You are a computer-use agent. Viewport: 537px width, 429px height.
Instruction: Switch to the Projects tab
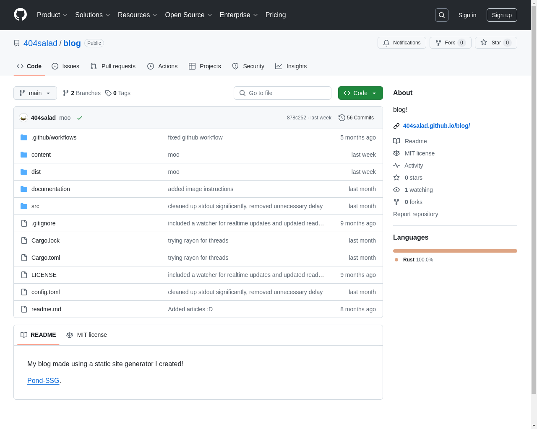click(205, 66)
